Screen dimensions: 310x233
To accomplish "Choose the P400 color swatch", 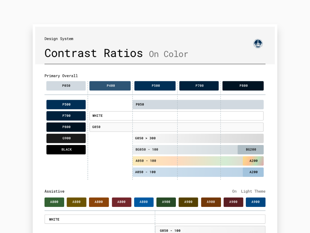I will pos(110,86).
